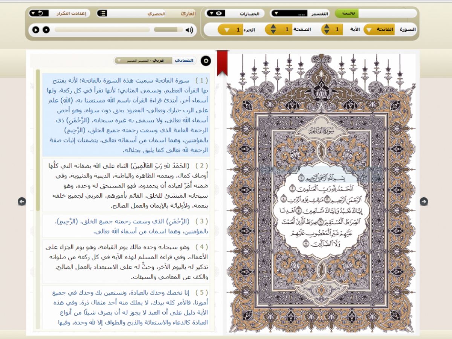Viewport: 452px width, 339px height.
Task: Open the reciter list icon
Action: pos(103,14)
